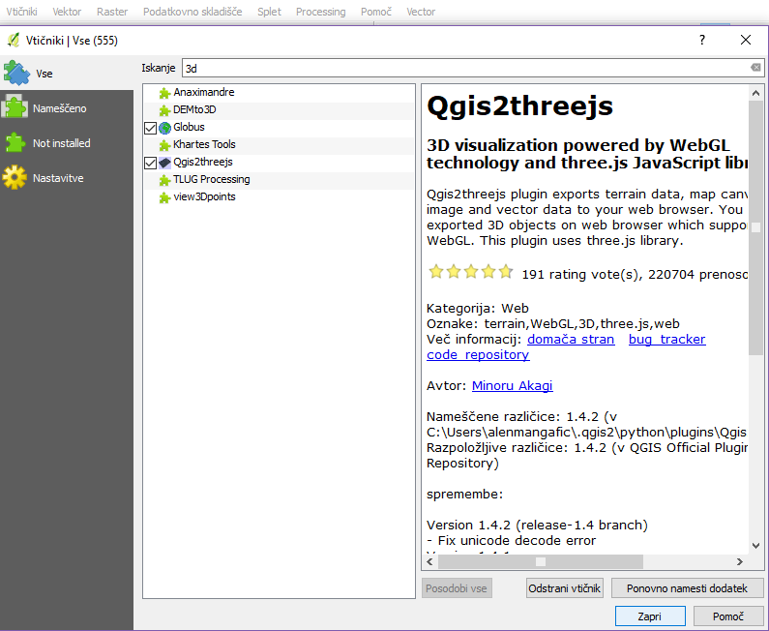Clear the search field with the X icon
This screenshot has height=631, width=769.
755,67
